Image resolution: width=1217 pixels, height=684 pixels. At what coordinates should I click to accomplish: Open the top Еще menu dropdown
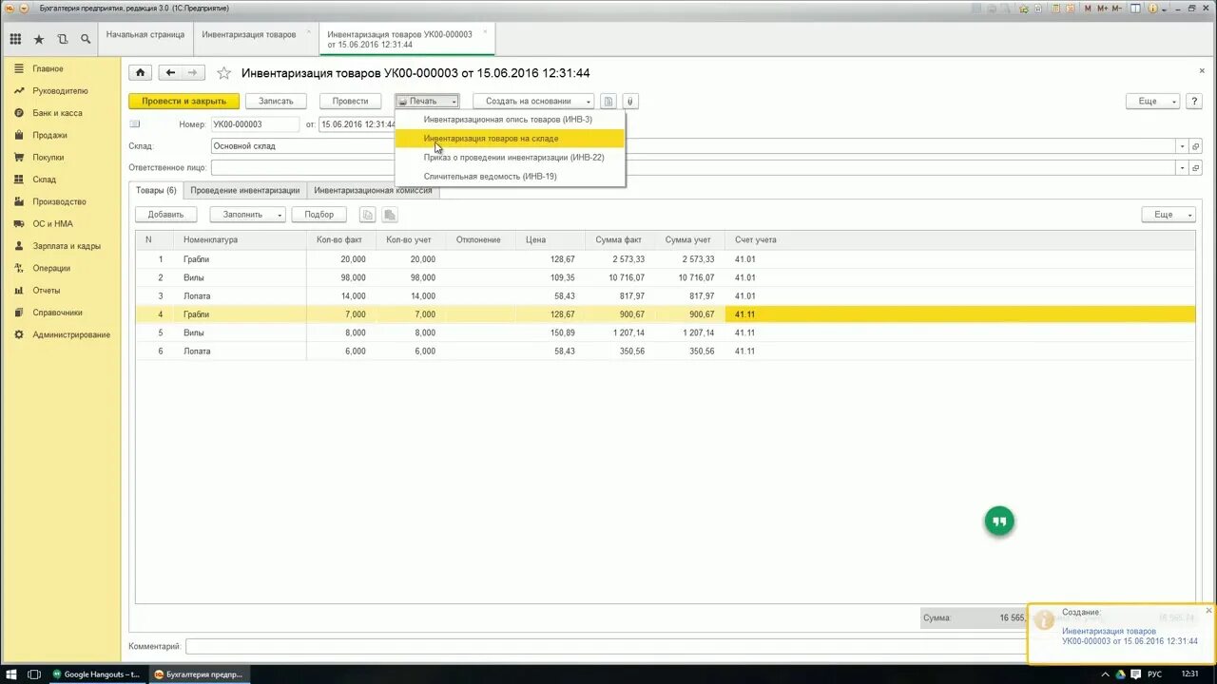tap(1152, 101)
